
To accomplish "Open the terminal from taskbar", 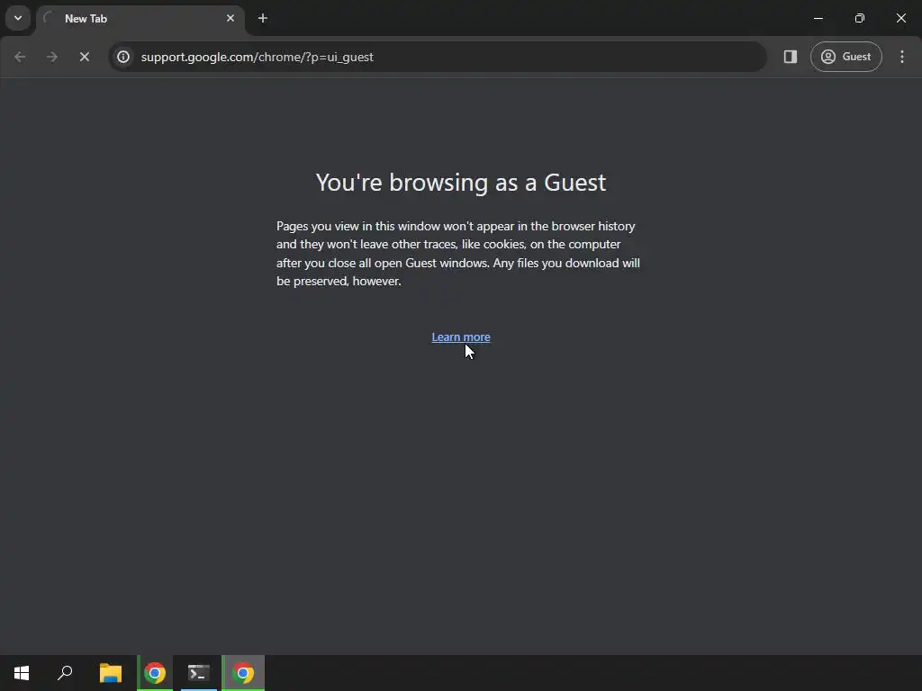I will [x=199, y=673].
